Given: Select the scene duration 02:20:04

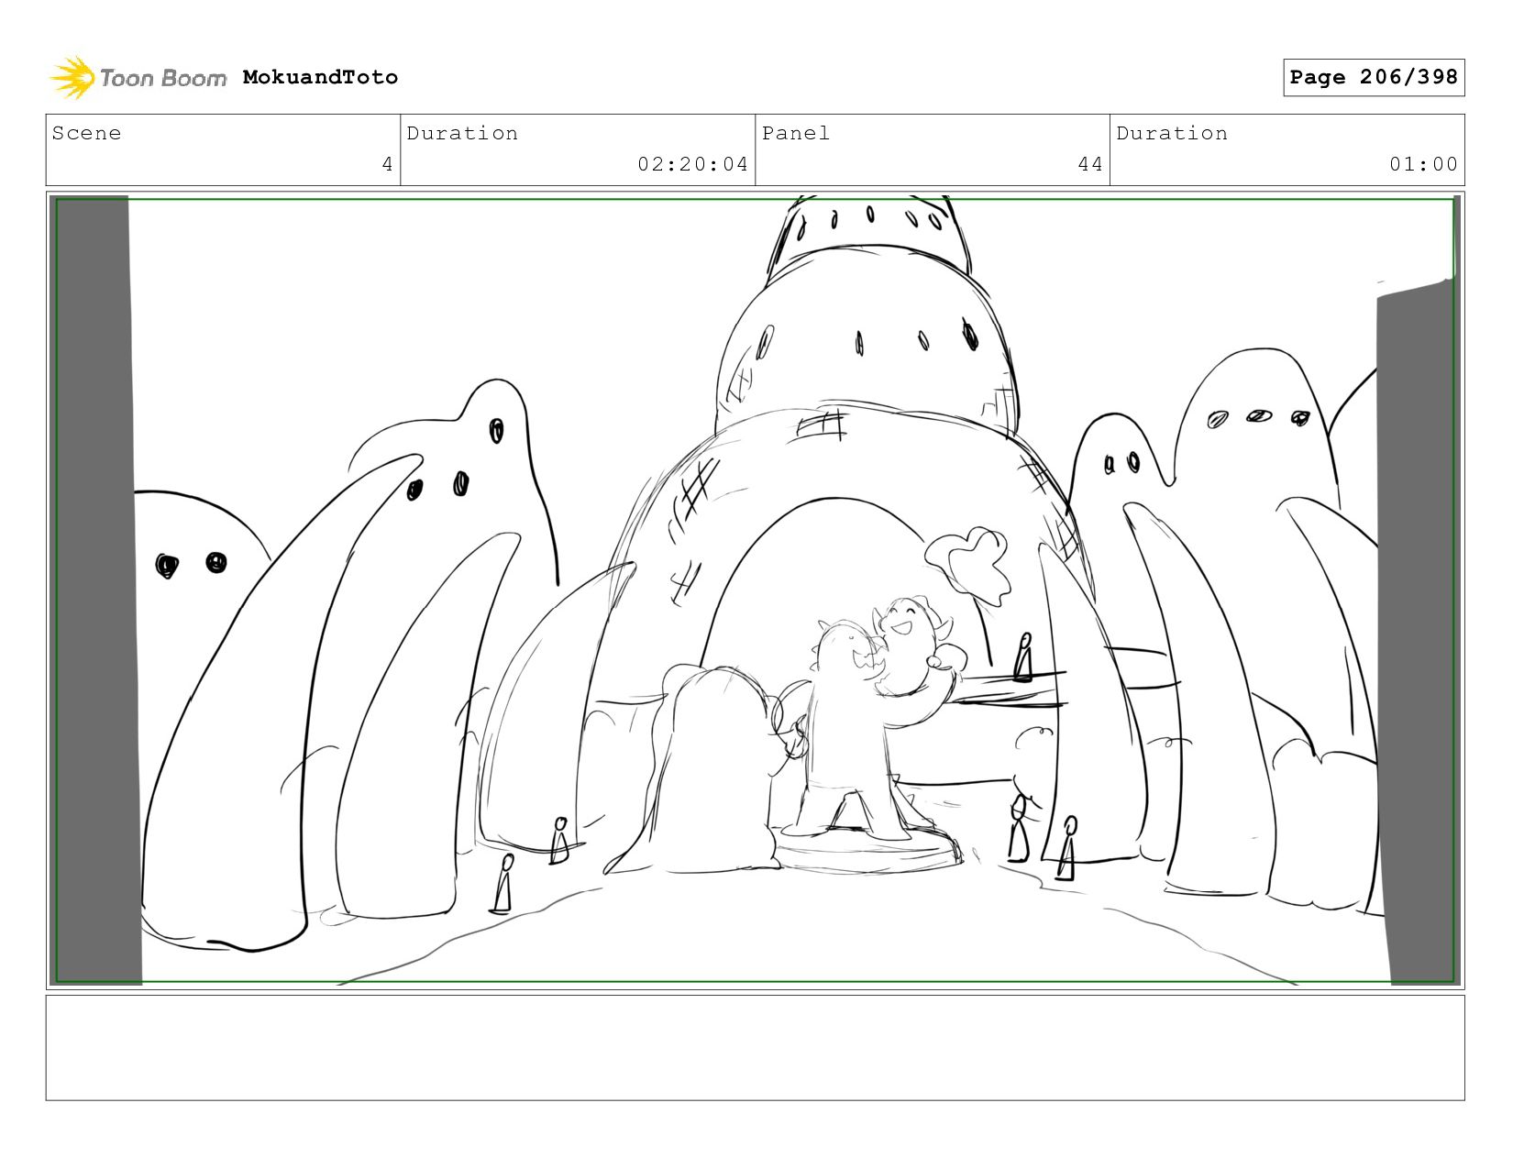Looking at the screenshot, I should tap(693, 164).
